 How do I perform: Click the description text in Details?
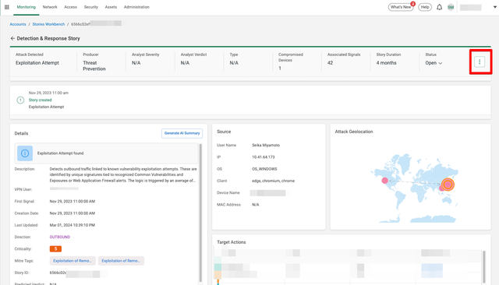(x=123, y=174)
